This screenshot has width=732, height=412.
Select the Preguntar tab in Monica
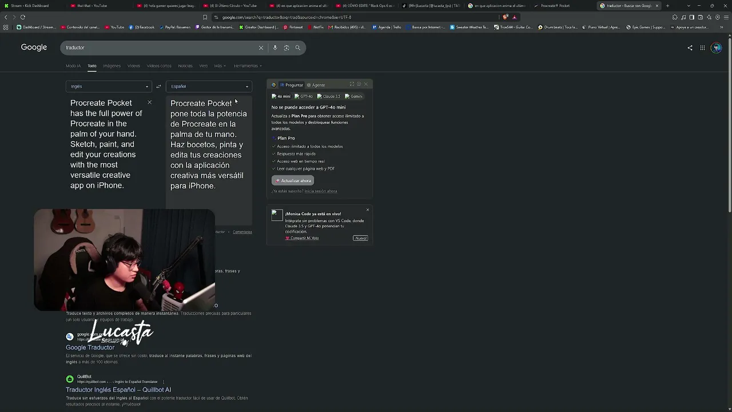pos(292,85)
